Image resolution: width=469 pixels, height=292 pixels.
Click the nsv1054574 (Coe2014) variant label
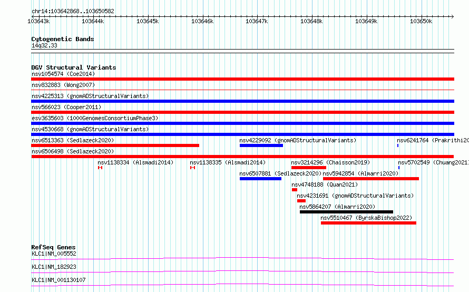63,74
